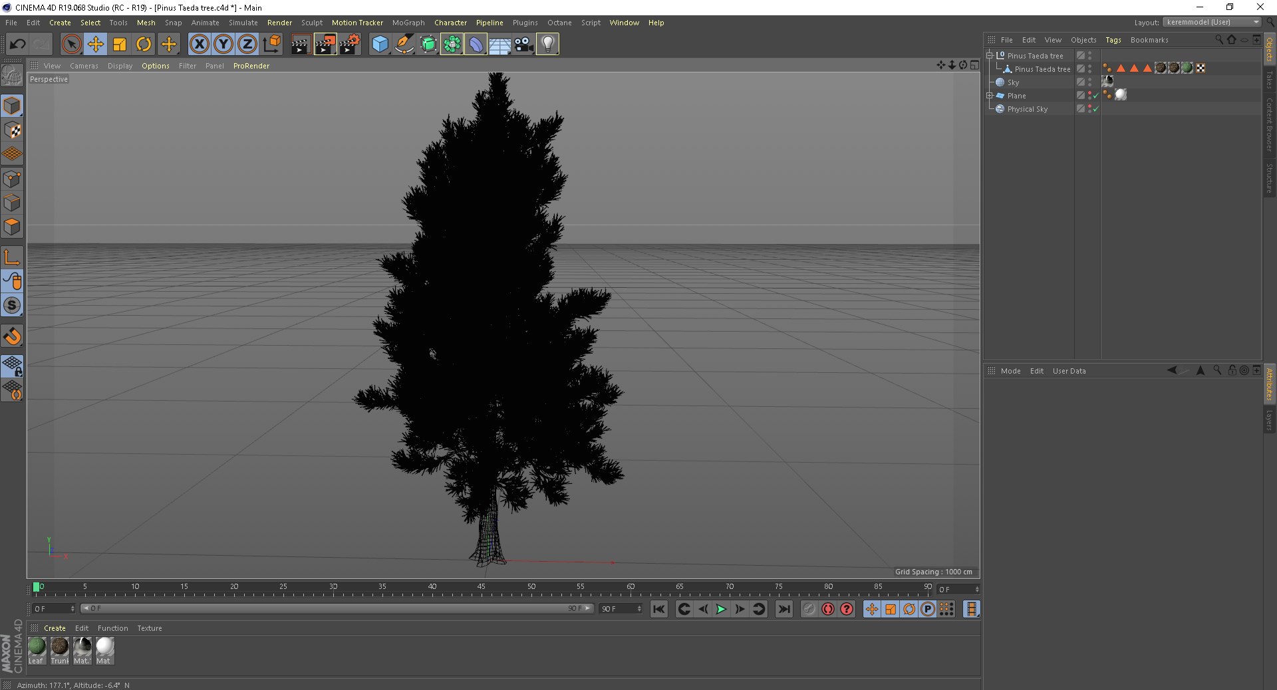Open the Layout dropdown kerernmodel (User)

[1212, 22]
